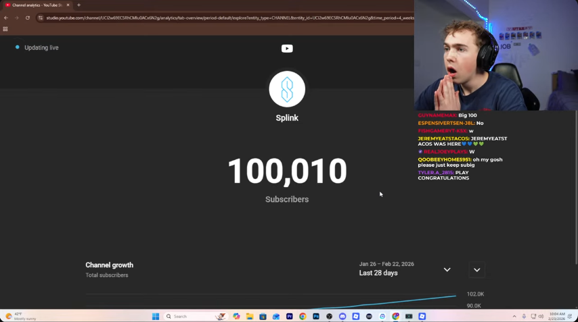The height and width of the screenshot is (322, 578).
Task: Click TYLER.A_2815's PLAY CONGRATULATIONS message
Action: point(443,176)
